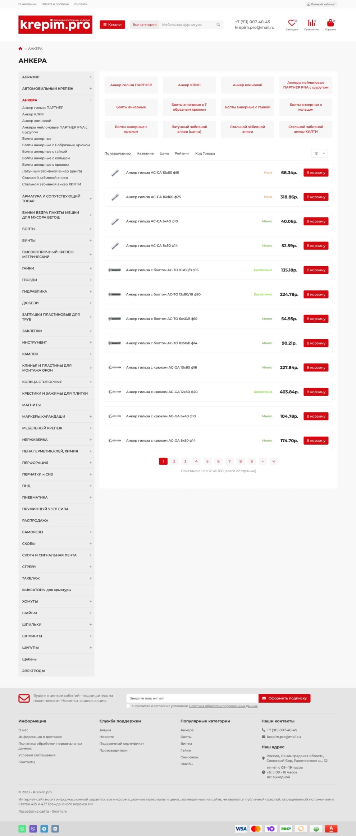Open the Telegram icon in footer
This screenshot has width=356, height=836.
pos(44,828)
